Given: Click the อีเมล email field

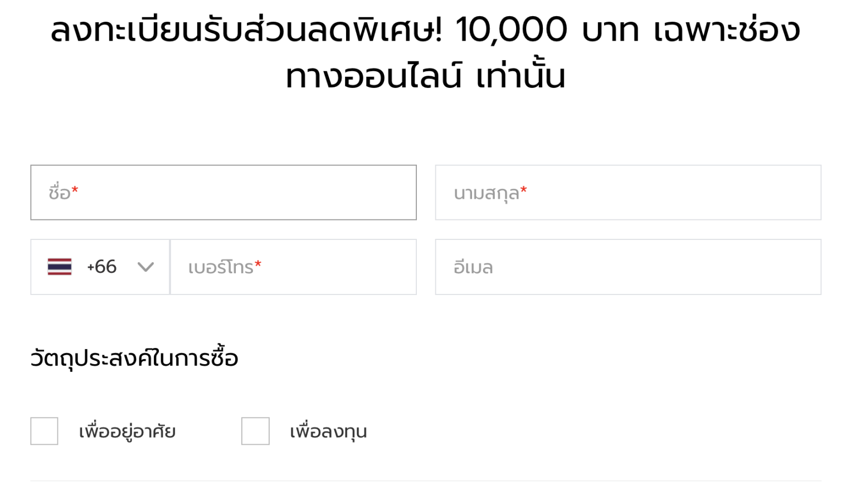Looking at the screenshot, I should (628, 267).
